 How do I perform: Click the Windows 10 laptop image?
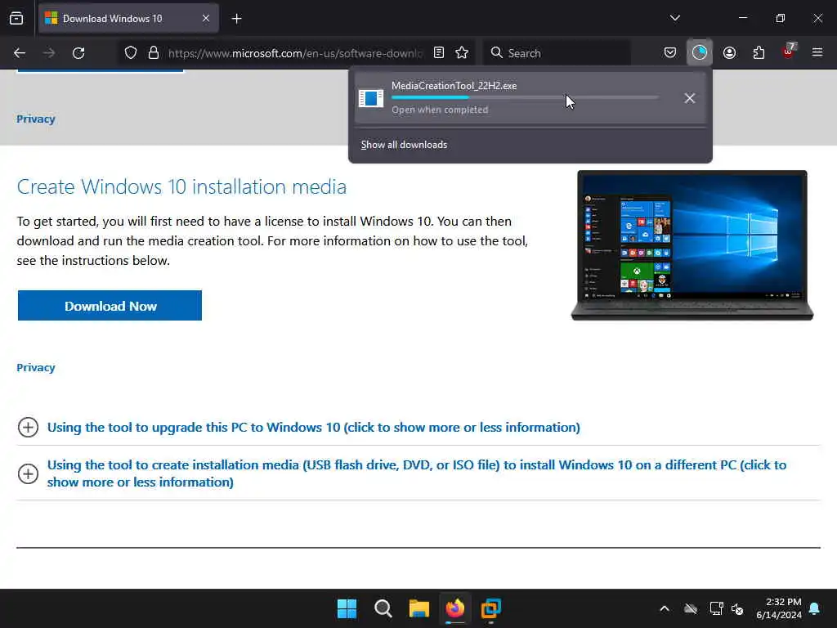pyautogui.click(x=692, y=245)
